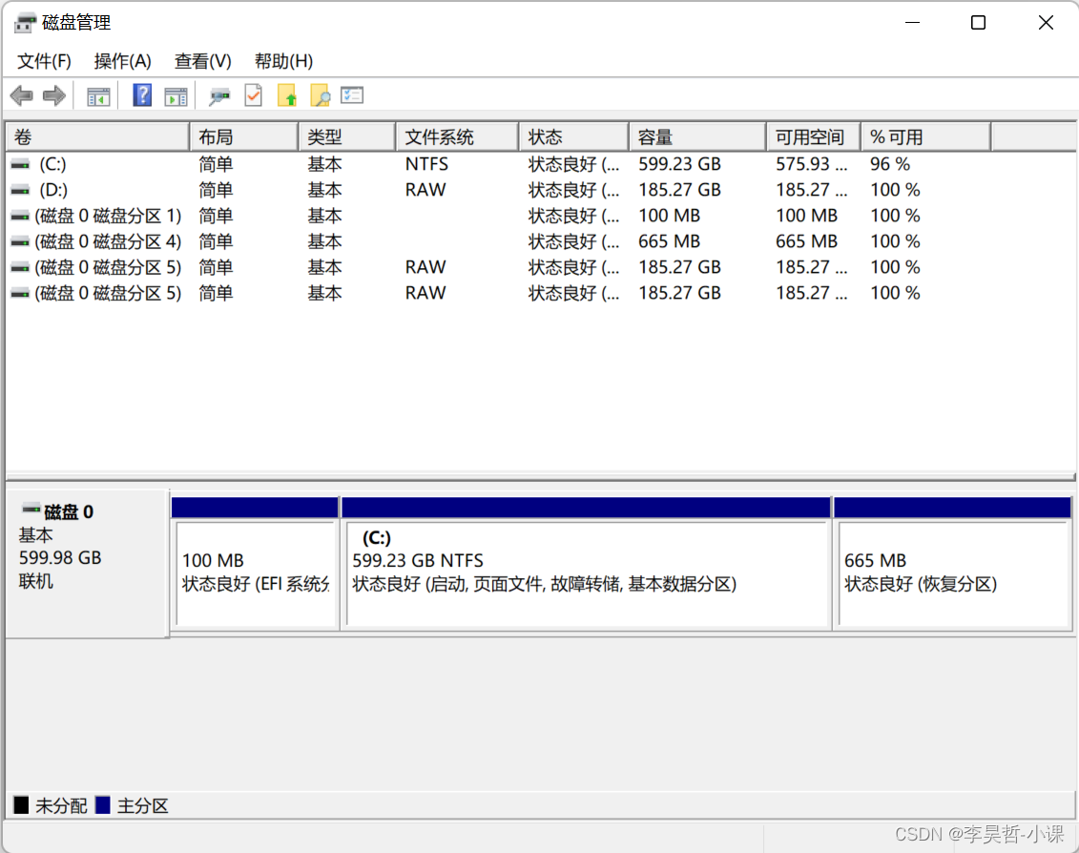Image resolution: width=1079 pixels, height=853 pixels.
Task: Select the 100 MB EFI partition block
Action: pyautogui.click(x=255, y=563)
